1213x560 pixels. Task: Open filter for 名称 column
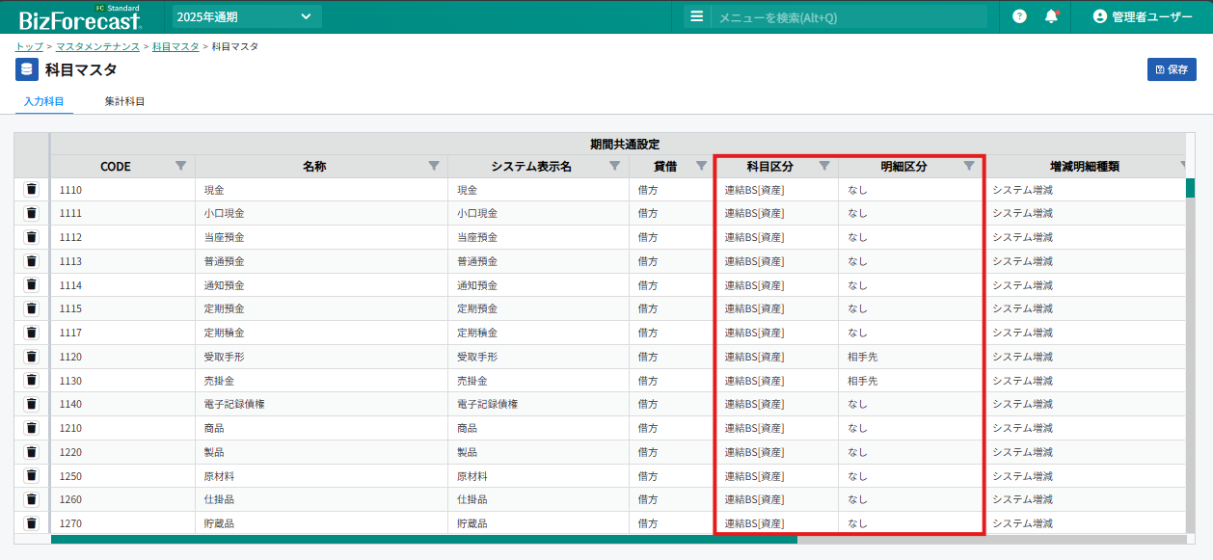(434, 166)
